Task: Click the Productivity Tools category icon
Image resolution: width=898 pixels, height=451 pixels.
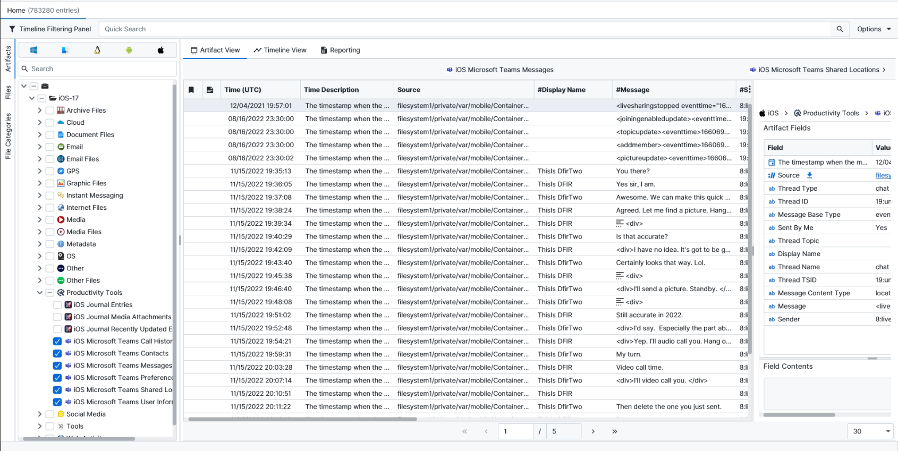Action: coord(61,293)
